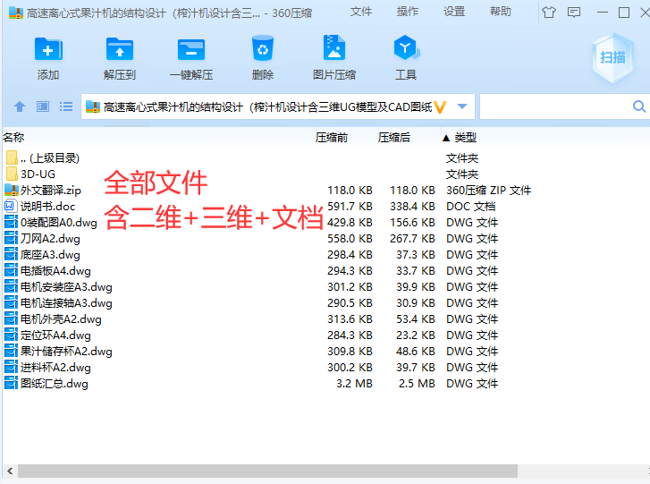Open the feedback message icon in the title bar
650x484 pixels.
[574, 13]
